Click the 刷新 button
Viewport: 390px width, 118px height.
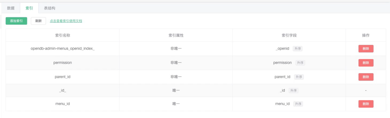coord(38,21)
